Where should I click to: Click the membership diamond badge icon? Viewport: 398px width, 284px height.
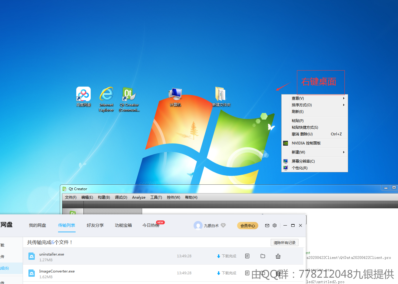(x=223, y=225)
